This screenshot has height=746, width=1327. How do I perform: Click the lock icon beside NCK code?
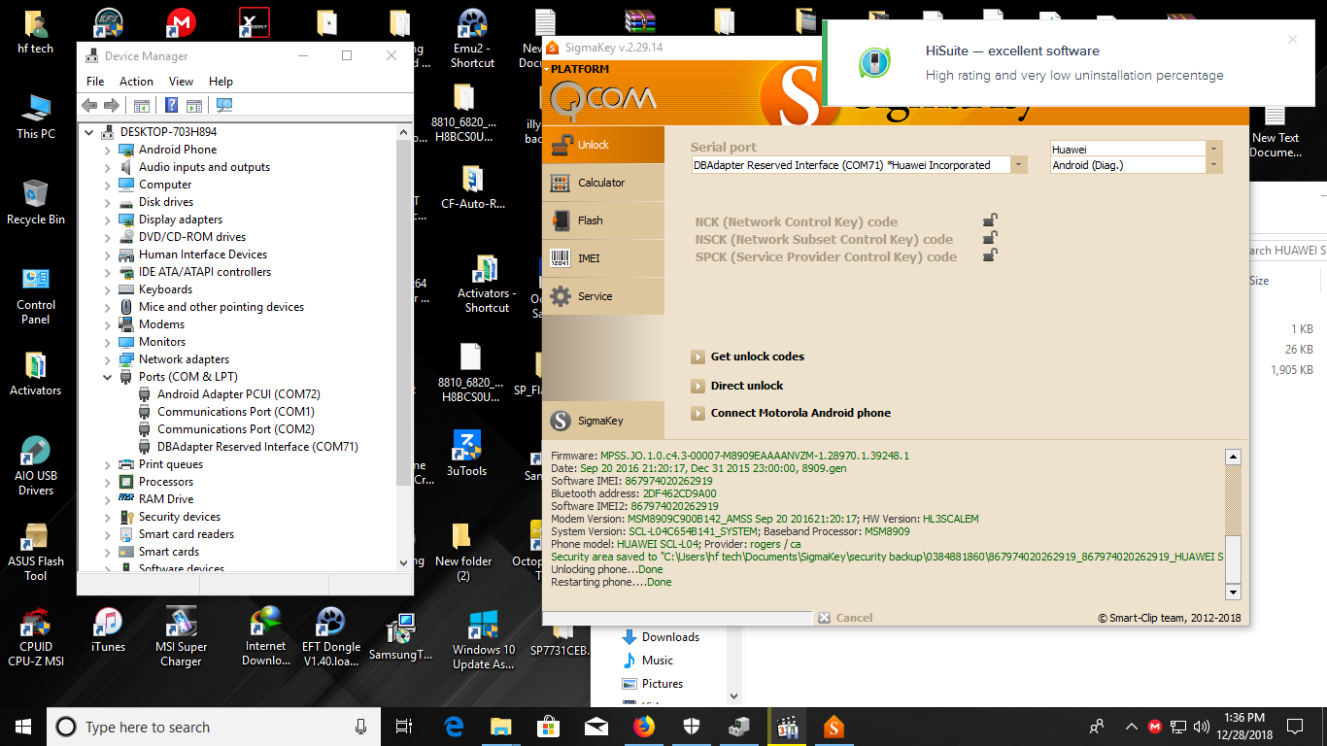990,220
